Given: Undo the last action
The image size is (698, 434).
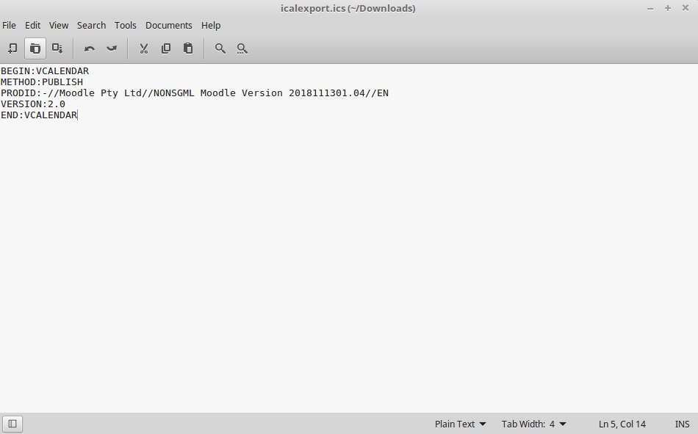Looking at the screenshot, I should click(x=90, y=48).
